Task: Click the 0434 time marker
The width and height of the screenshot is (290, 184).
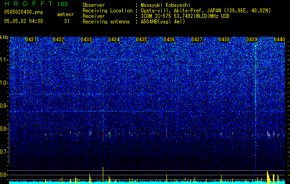Action: tap(114, 40)
